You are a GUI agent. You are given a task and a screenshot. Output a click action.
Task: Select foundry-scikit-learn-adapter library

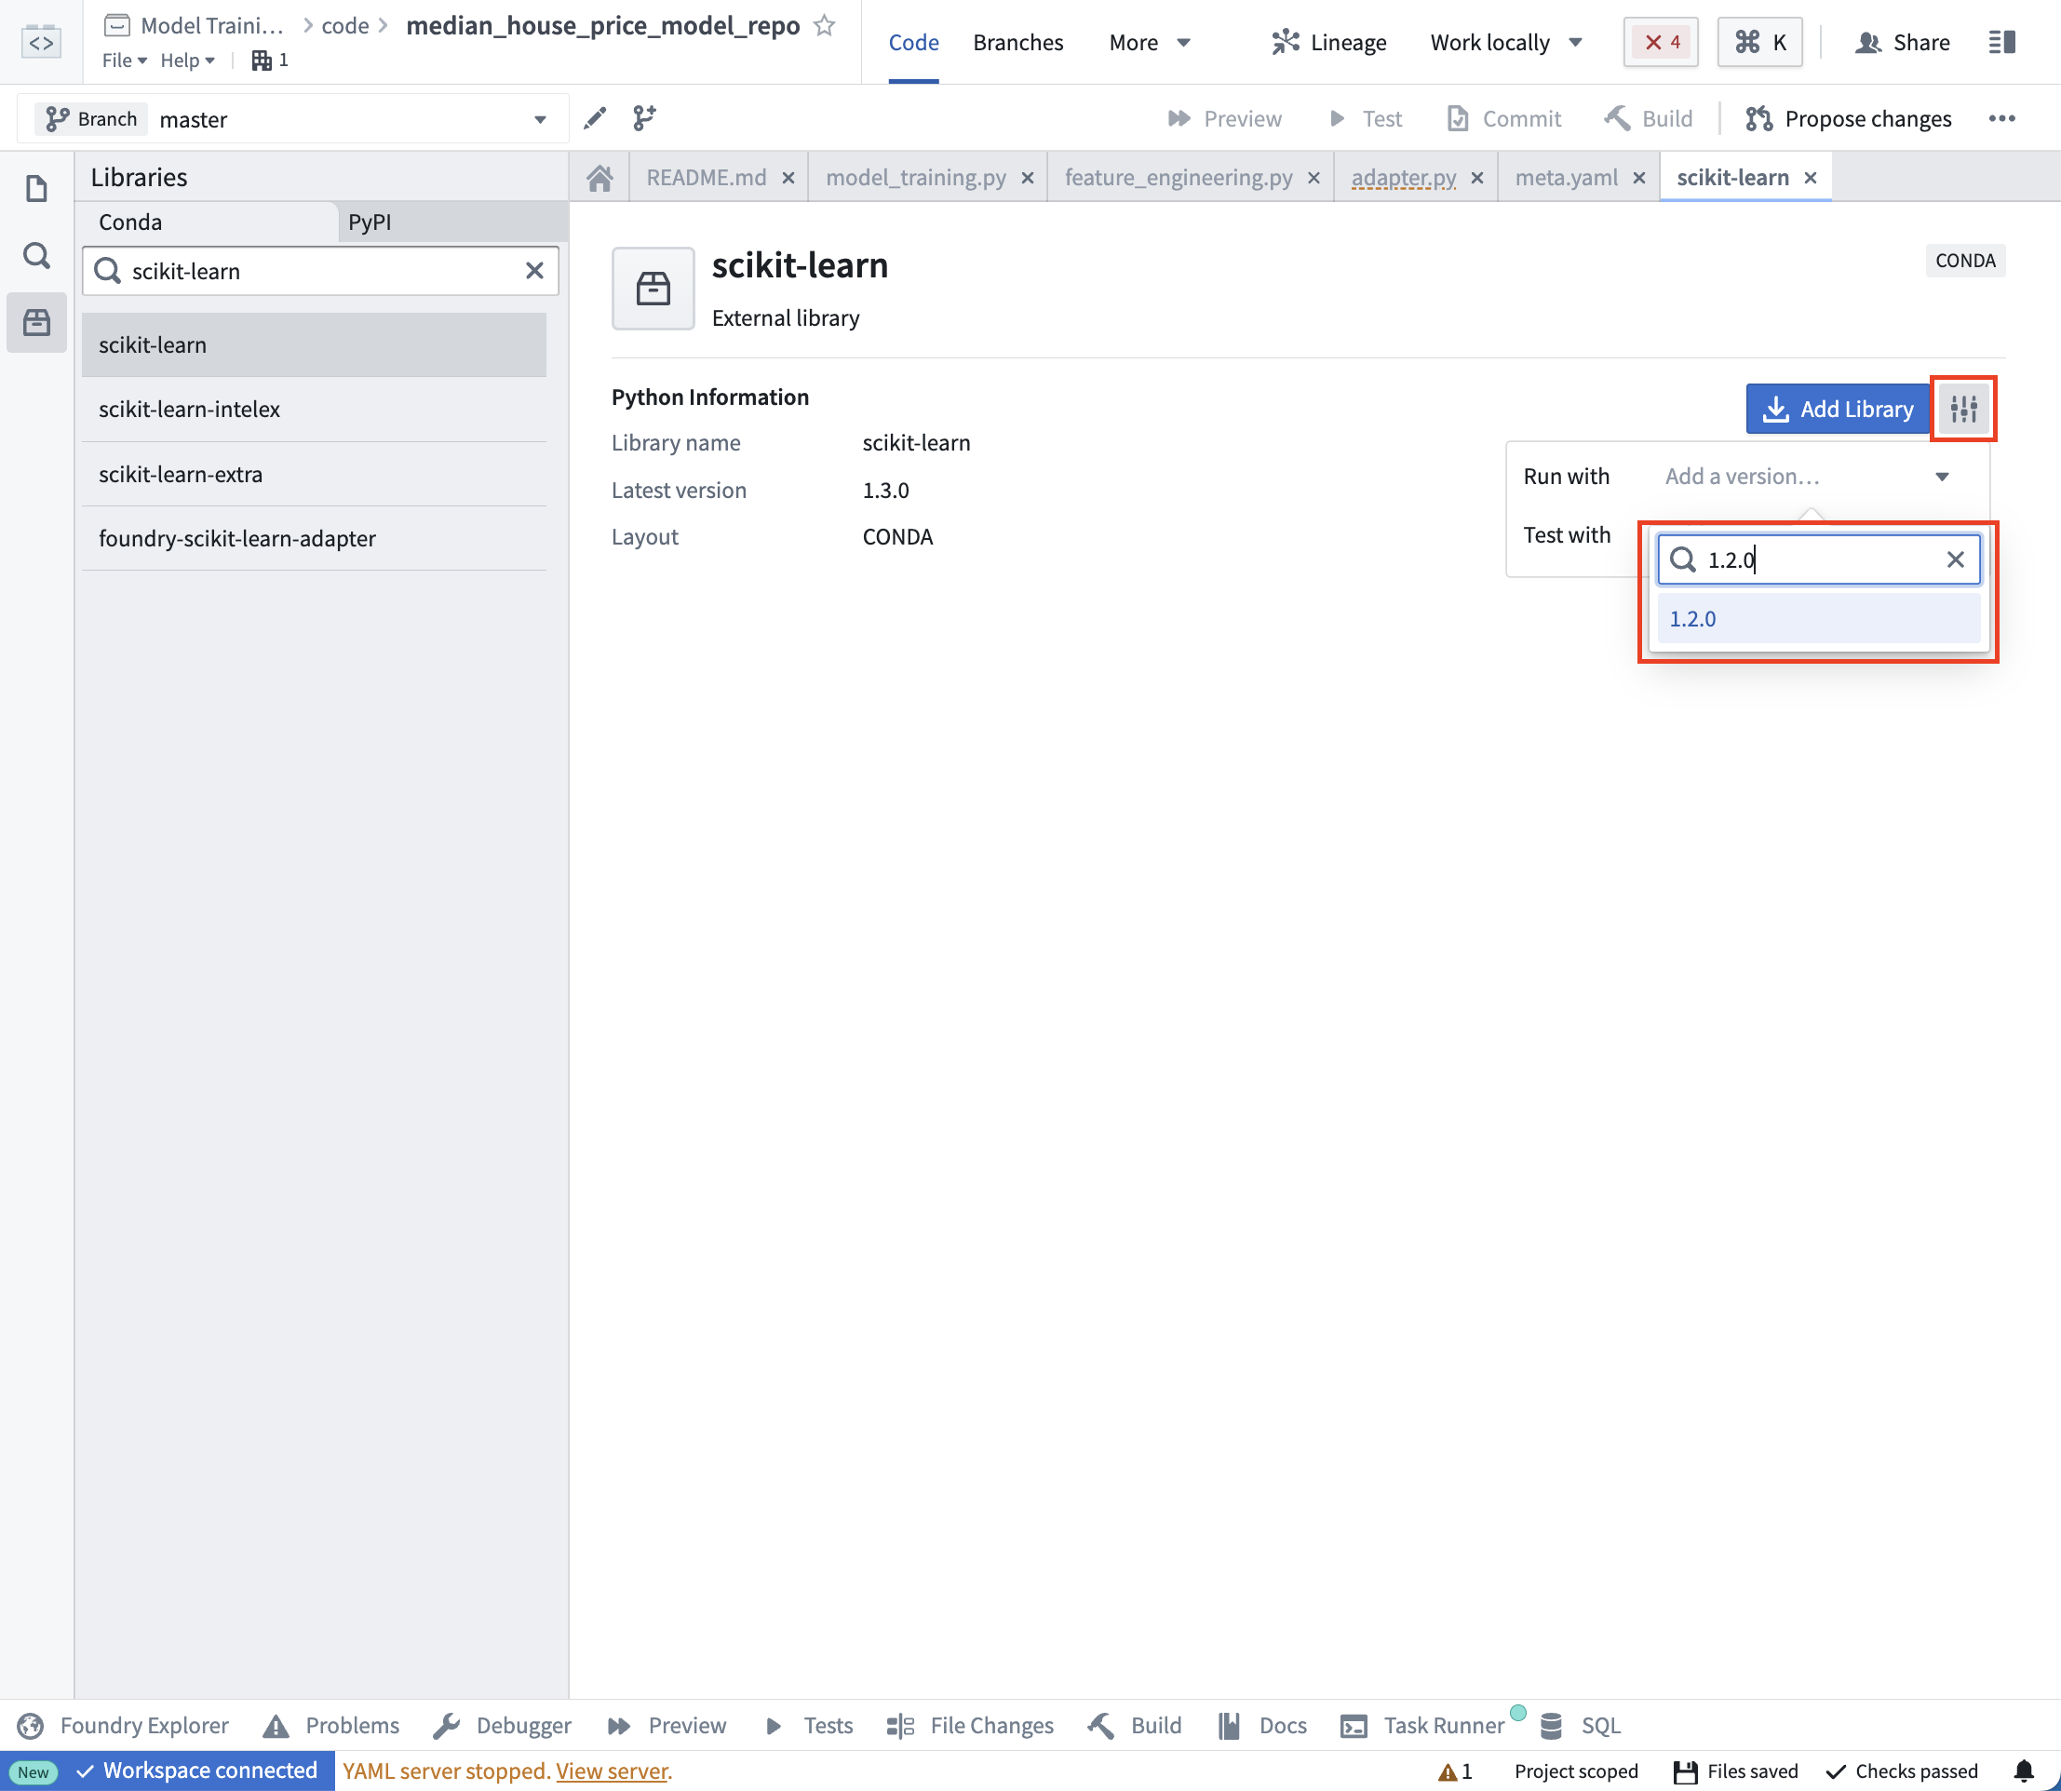tap(314, 538)
